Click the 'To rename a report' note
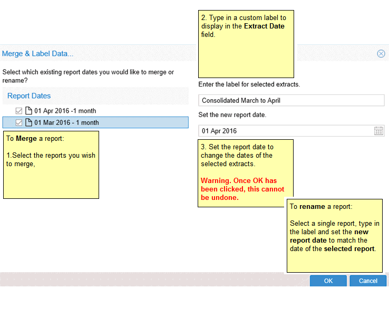Viewport: 389px width, 317px height. (334, 235)
